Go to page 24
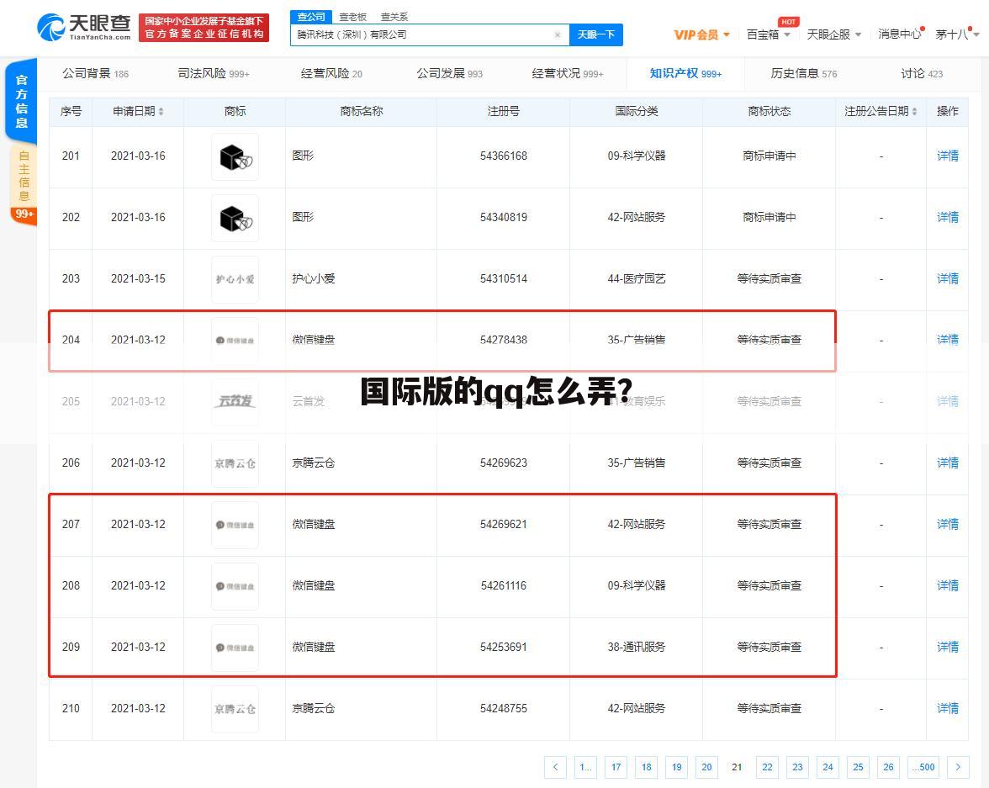Screen dimensions: 989x788 828,767
